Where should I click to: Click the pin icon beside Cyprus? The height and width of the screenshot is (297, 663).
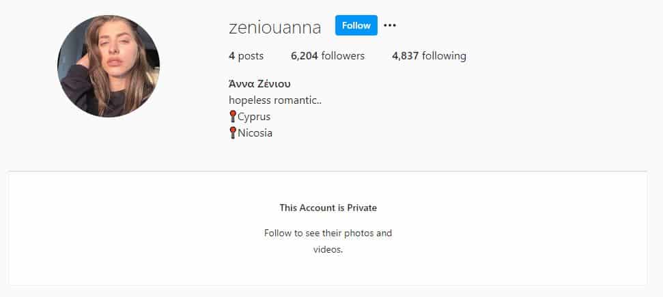[233, 116]
